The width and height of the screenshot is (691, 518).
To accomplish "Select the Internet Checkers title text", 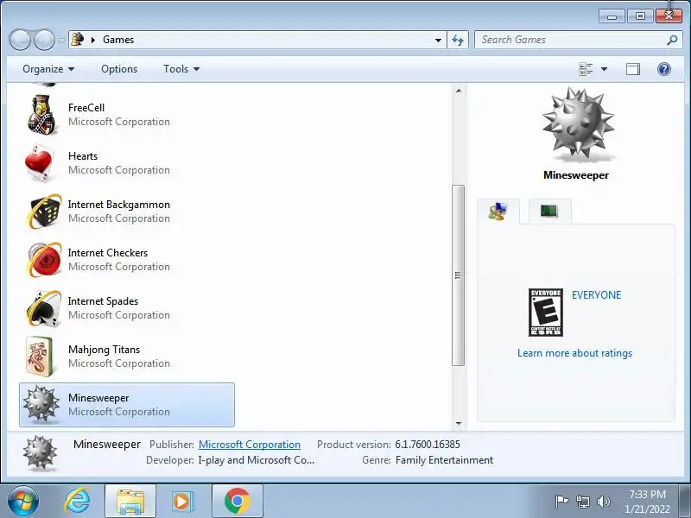I will coord(108,253).
